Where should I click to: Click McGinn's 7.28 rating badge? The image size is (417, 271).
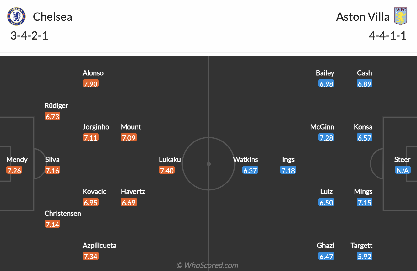[x=326, y=138]
